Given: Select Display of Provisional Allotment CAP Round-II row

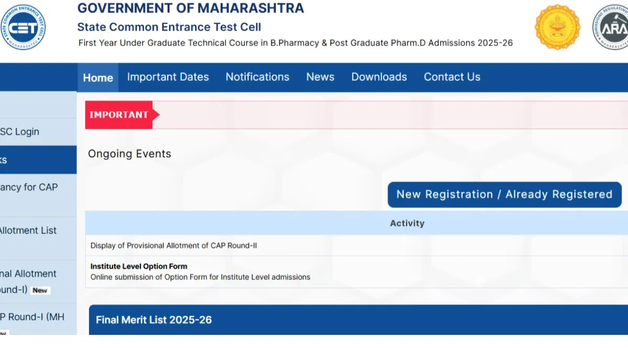Looking at the screenshot, I should (174, 245).
